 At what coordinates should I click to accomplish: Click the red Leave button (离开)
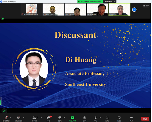[145, 119]
